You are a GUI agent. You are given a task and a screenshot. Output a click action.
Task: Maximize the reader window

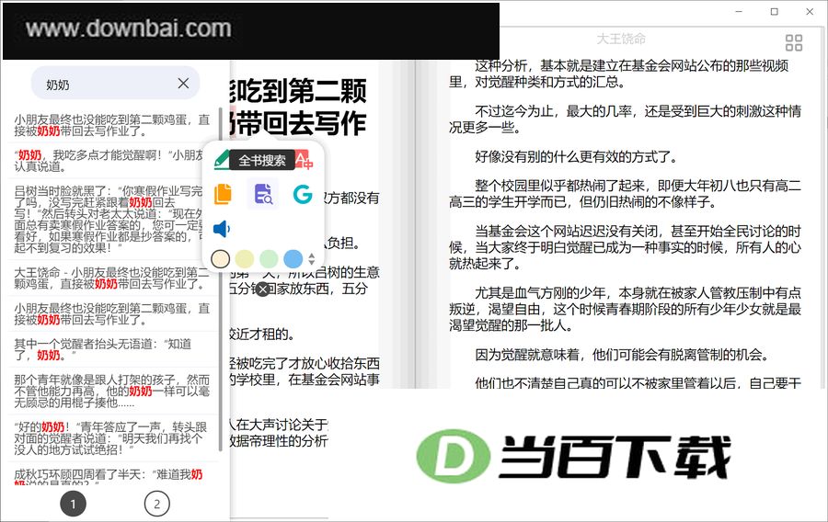pyautogui.click(x=774, y=12)
